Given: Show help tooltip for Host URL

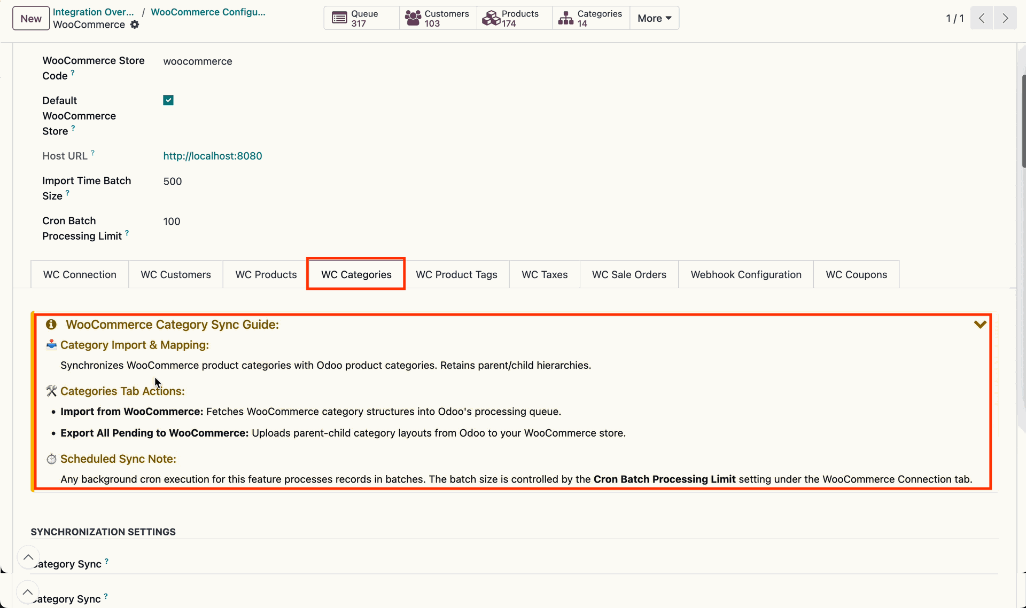Looking at the screenshot, I should [x=92, y=153].
